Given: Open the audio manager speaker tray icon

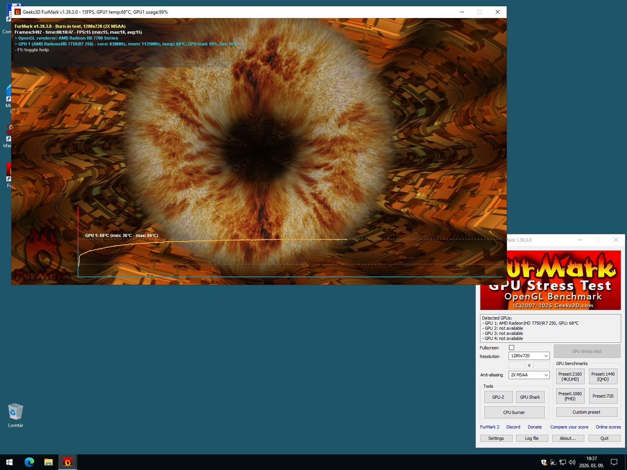Looking at the screenshot, I should (x=553, y=462).
